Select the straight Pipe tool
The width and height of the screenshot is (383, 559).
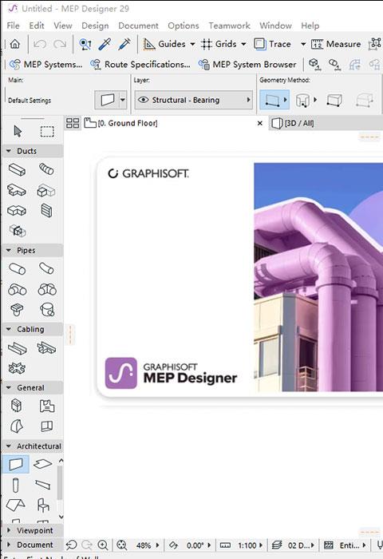click(17, 268)
